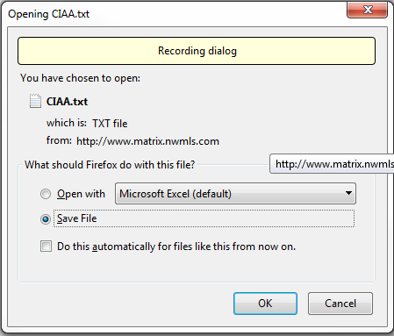This screenshot has width=394, height=336.
Task: Click the Open with option label
Action: coord(81,194)
